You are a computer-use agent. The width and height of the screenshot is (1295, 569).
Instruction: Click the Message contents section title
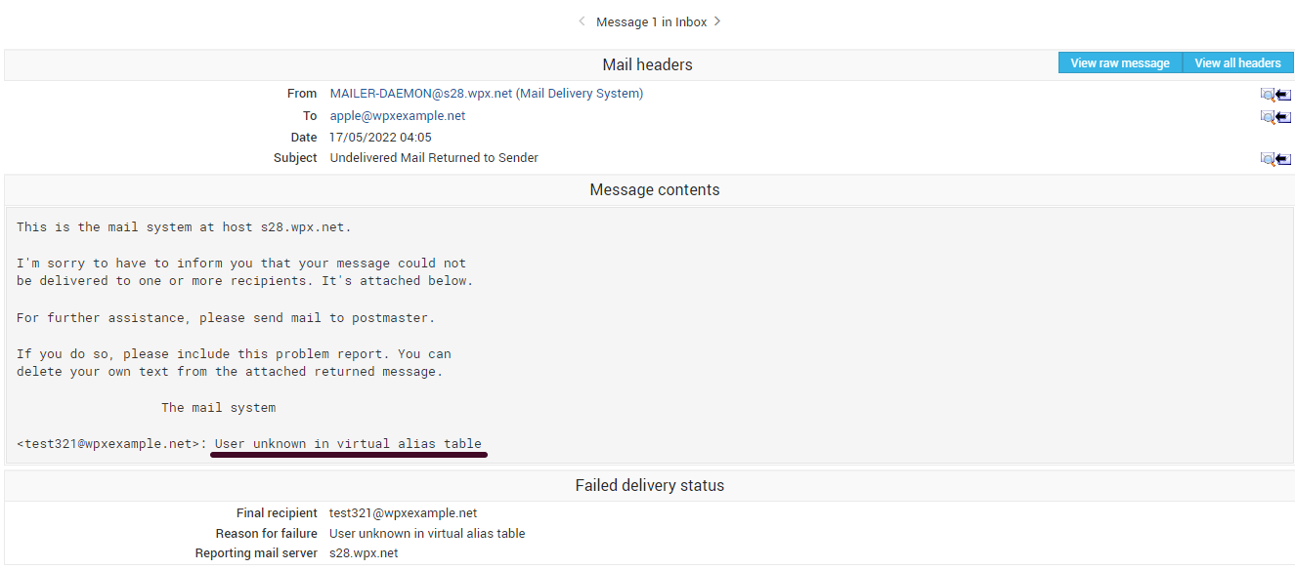click(654, 190)
